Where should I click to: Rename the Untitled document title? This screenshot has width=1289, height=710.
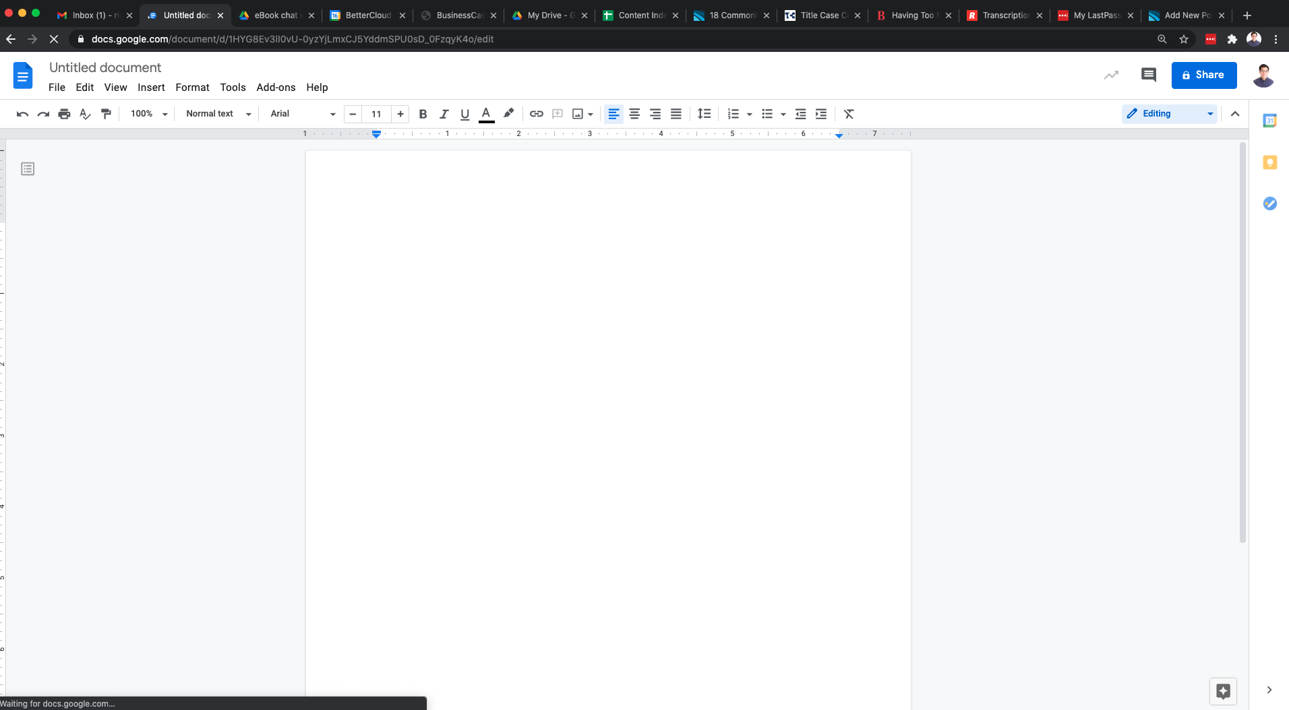(105, 67)
